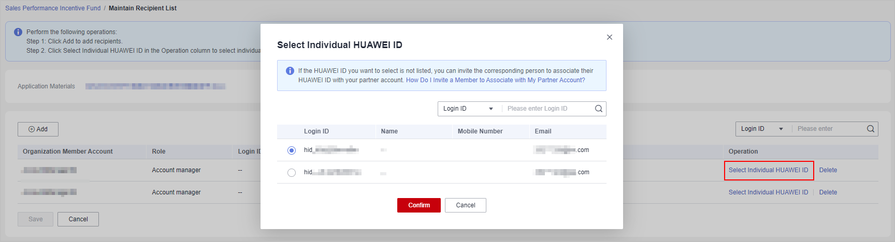Click Cancel at the page bottom

[x=78, y=219]
